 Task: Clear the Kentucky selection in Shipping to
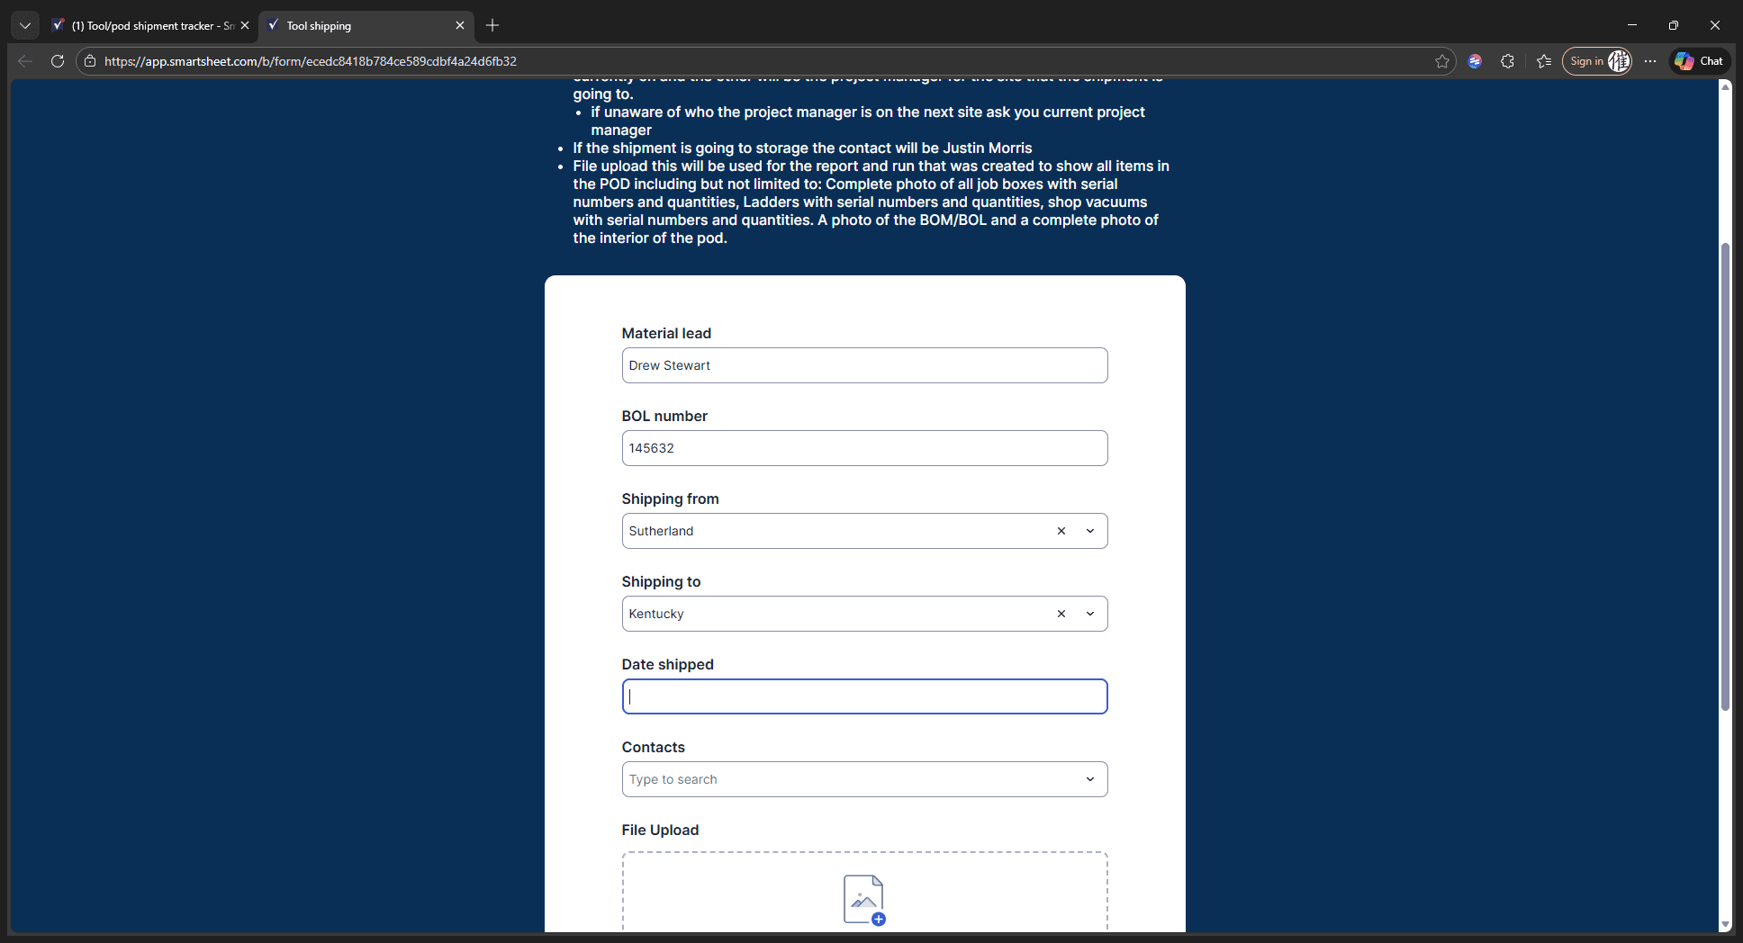point(1061,614)
